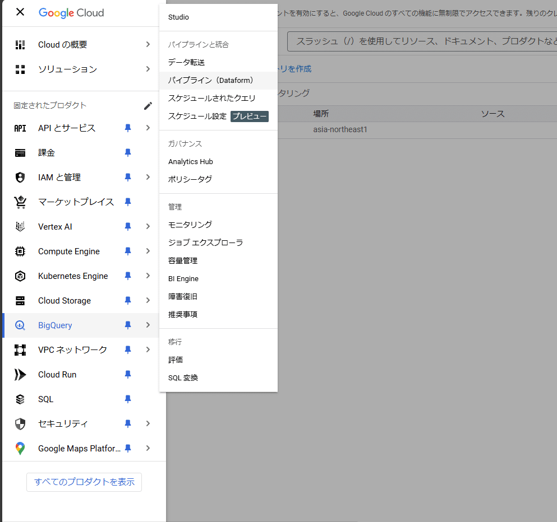Viewport: 557px width, 522px height.
Task: Open the SQL product label link
Action: click(x=46, y=399)
